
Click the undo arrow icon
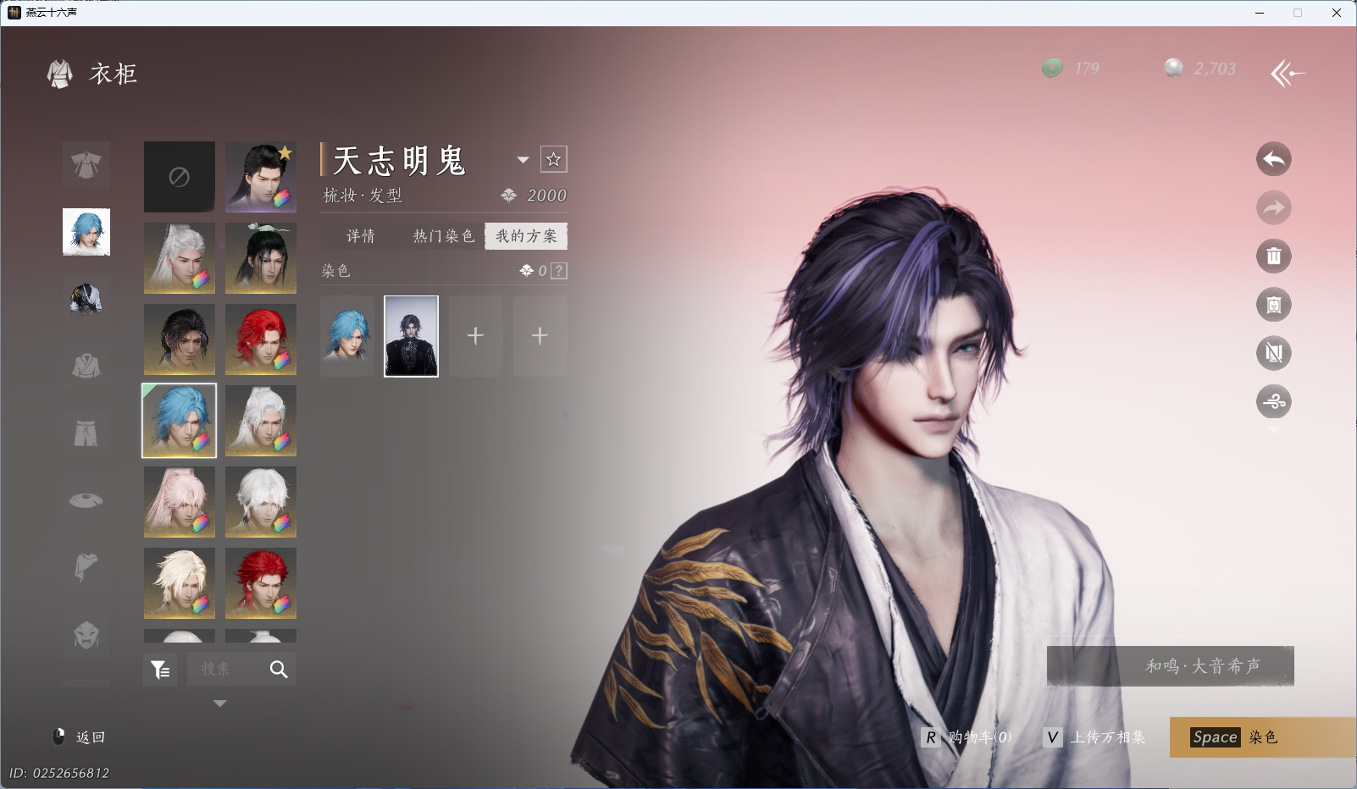pyautogui.click(x=1273, y=159)
